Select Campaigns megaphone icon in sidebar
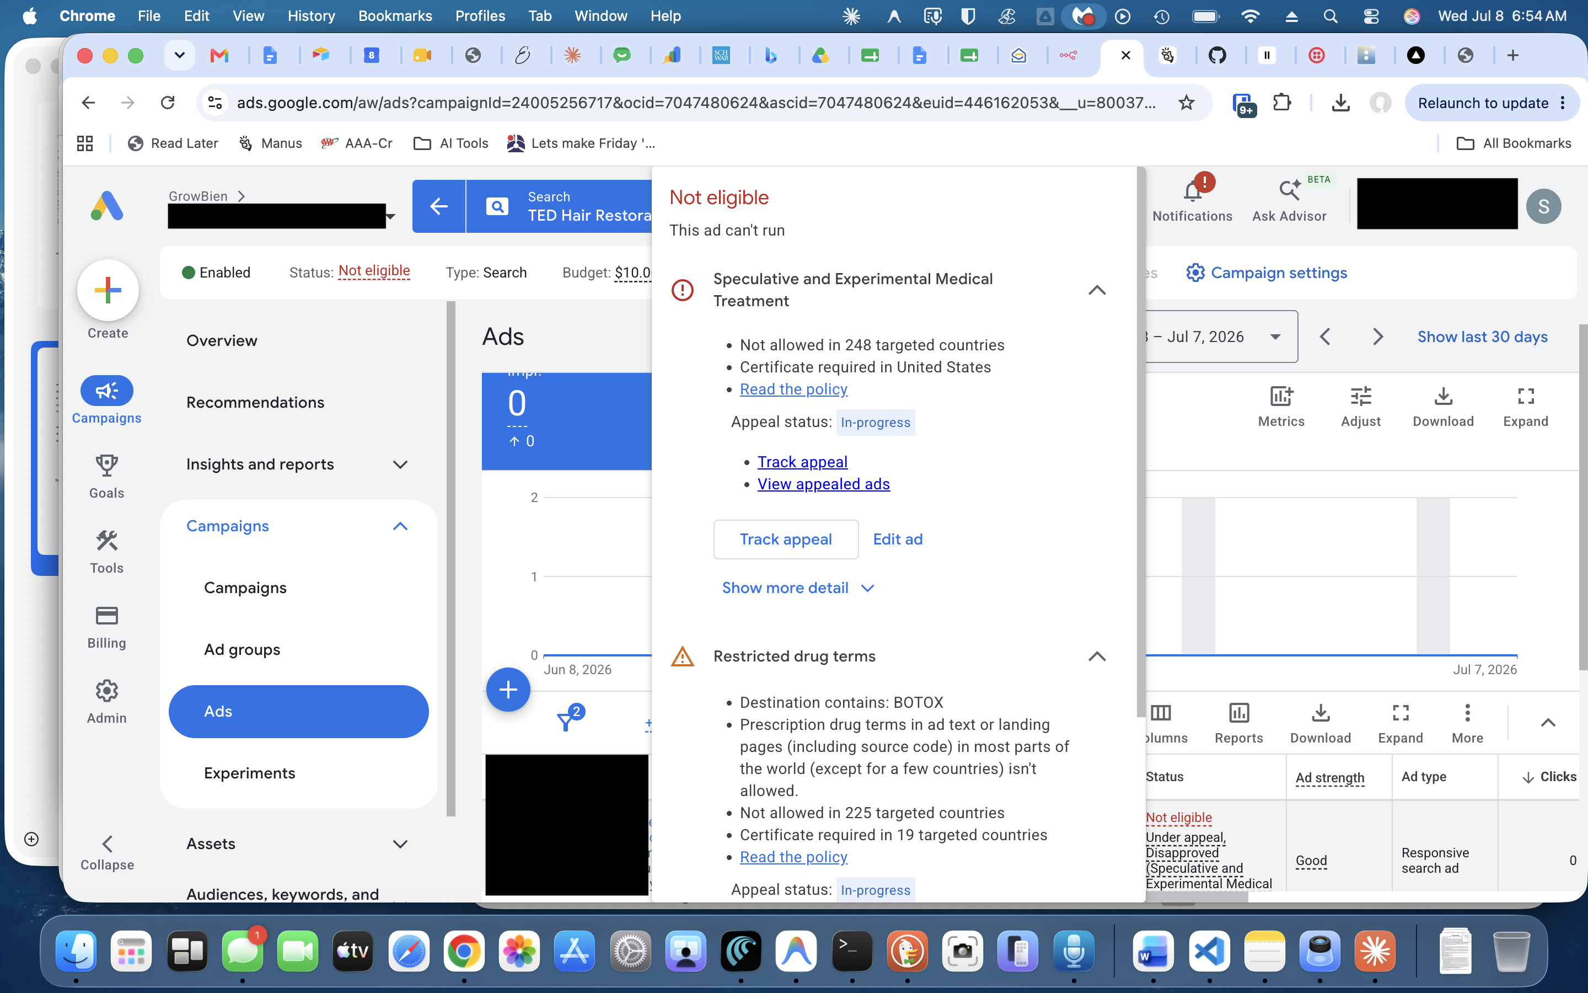 tap(106, 391)
